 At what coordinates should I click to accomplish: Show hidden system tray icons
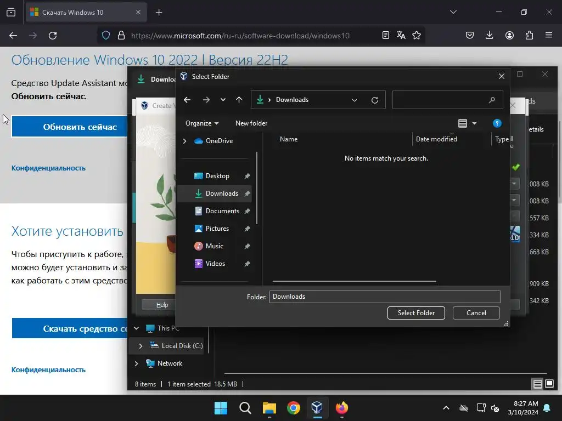[x=446, y=408]
